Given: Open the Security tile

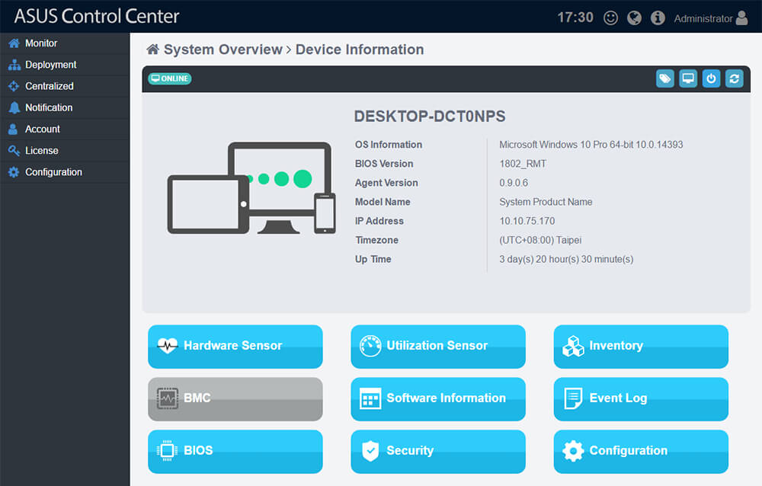Looking at the screenshot, I should pyautogui.click(x=438, y=452).
